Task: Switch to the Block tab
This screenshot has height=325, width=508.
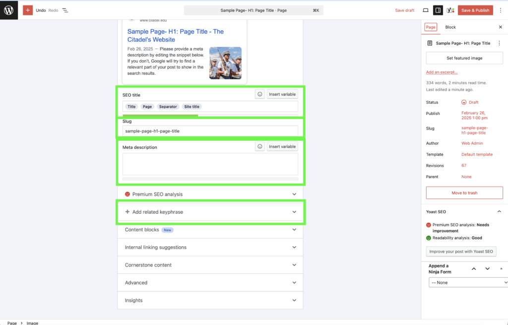Action: point(450,27)
